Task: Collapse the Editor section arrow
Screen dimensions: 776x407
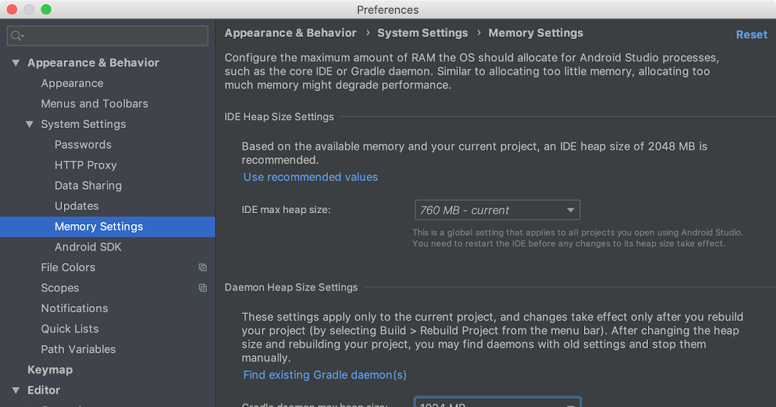Action: point(16,390)
